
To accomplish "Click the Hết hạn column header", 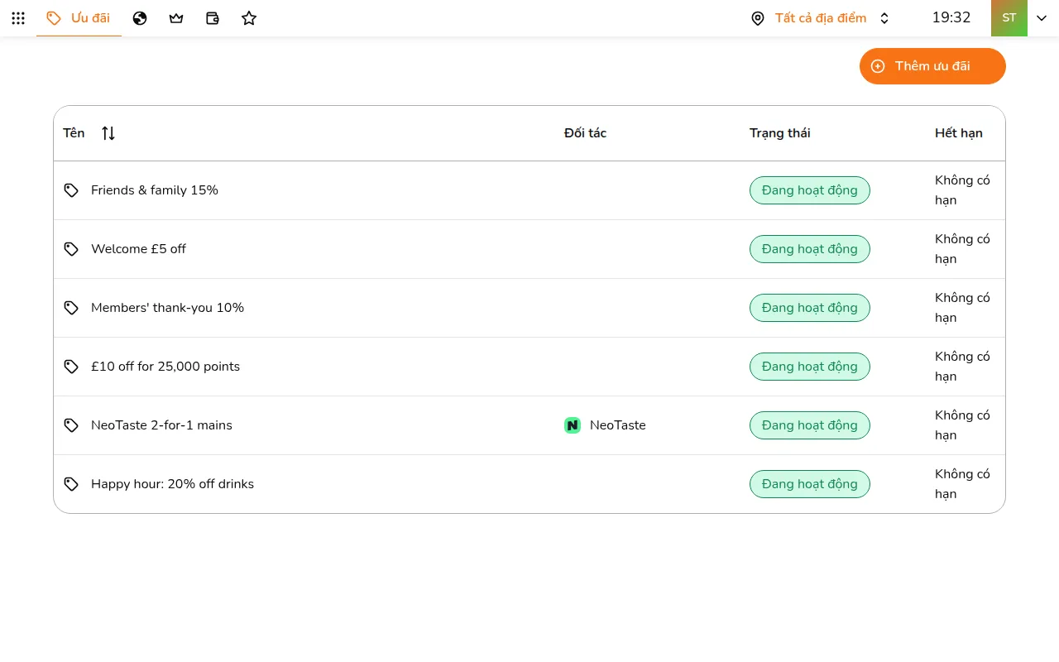I will (959, 133).
